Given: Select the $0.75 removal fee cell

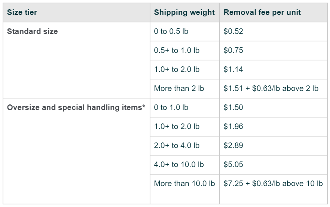Looking at the screenshot, I should click(x=233, y=50).
